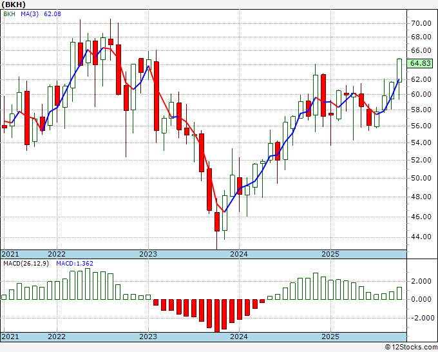Click 2024 on the MACD timeline
This screenshot has height=352, width=438.
click(239, 337)
